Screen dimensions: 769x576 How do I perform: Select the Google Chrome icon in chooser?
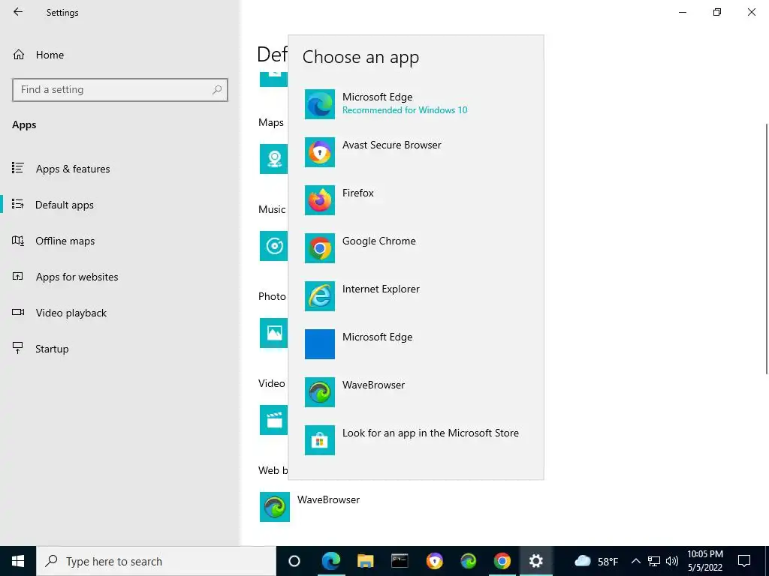(320, 248)
